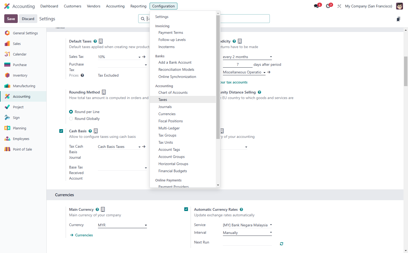Select Payment Terms menu entry
The height and width of the screenshot is (253, 408).
click(x=183, y=32)
